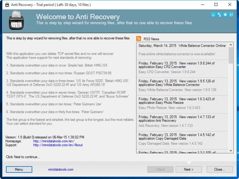Open Homepage link minidatatools.com/en/
Image resolution: width=239 pixels, height=179 pixels.
54,141
